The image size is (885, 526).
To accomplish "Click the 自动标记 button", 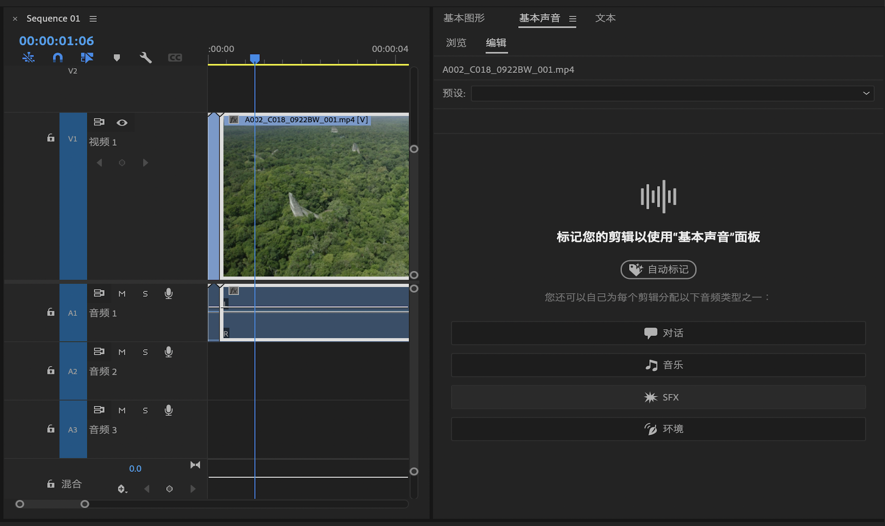I will pos(658,270).
